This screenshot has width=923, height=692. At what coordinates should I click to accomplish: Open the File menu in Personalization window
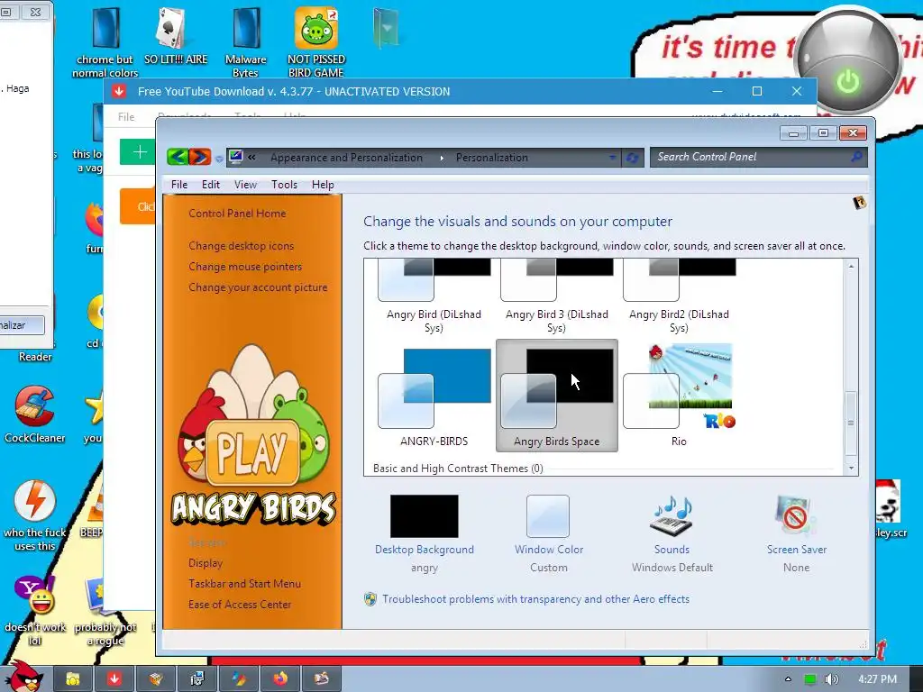coord(179,185)
